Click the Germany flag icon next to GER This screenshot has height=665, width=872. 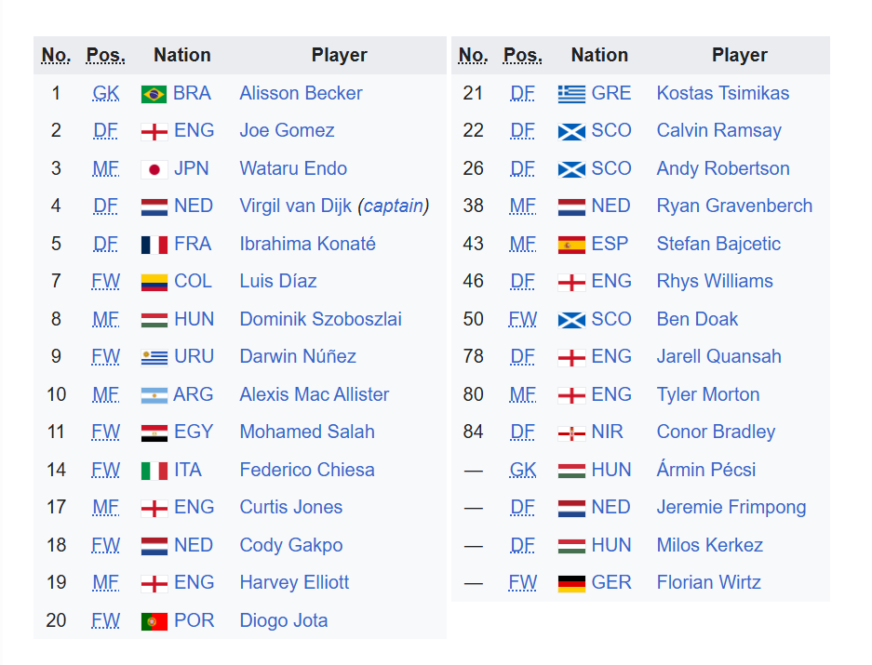pyautogui.click(x=571, y=583)
